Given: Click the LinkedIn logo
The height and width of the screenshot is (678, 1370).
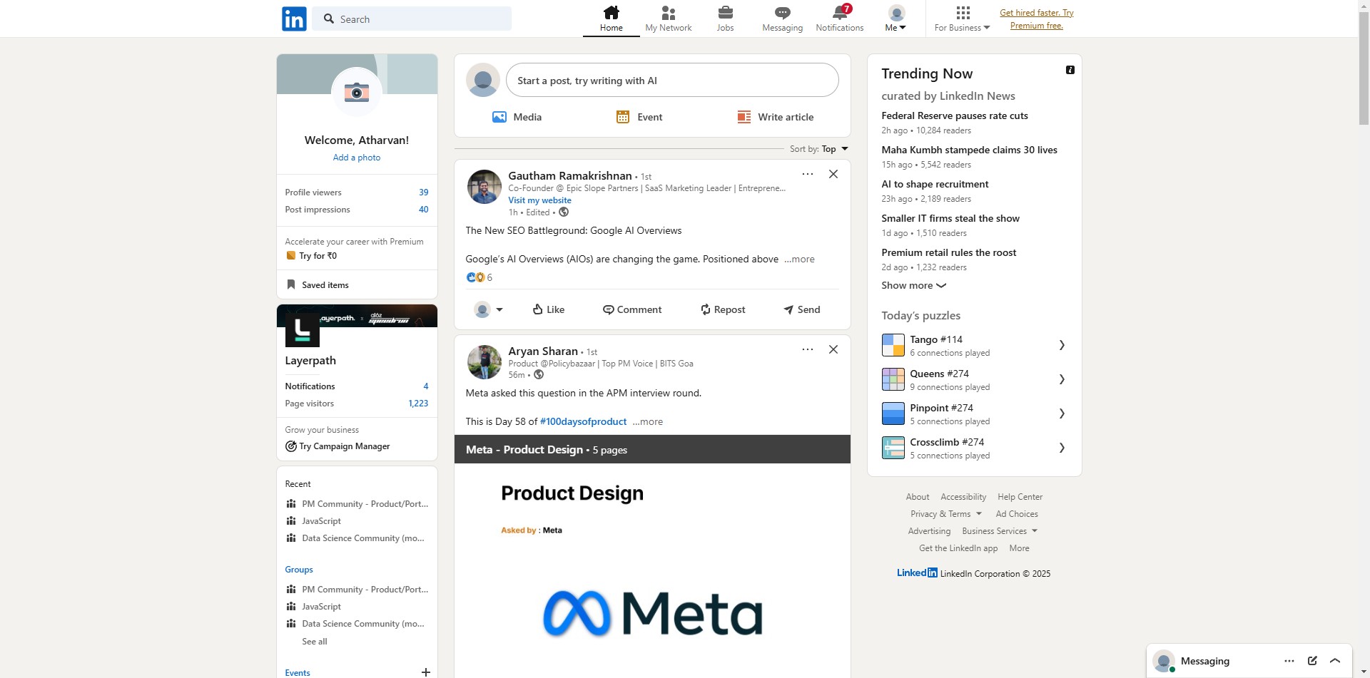Looking at the screenshot, I should pyautogui.click(x=294, y=19).
